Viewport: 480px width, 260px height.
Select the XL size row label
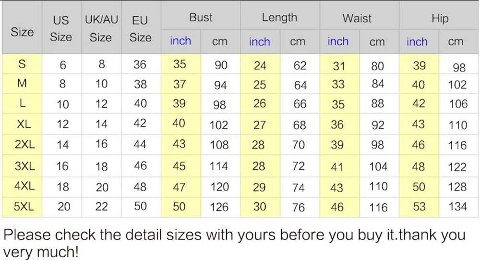tap(23, 124)
